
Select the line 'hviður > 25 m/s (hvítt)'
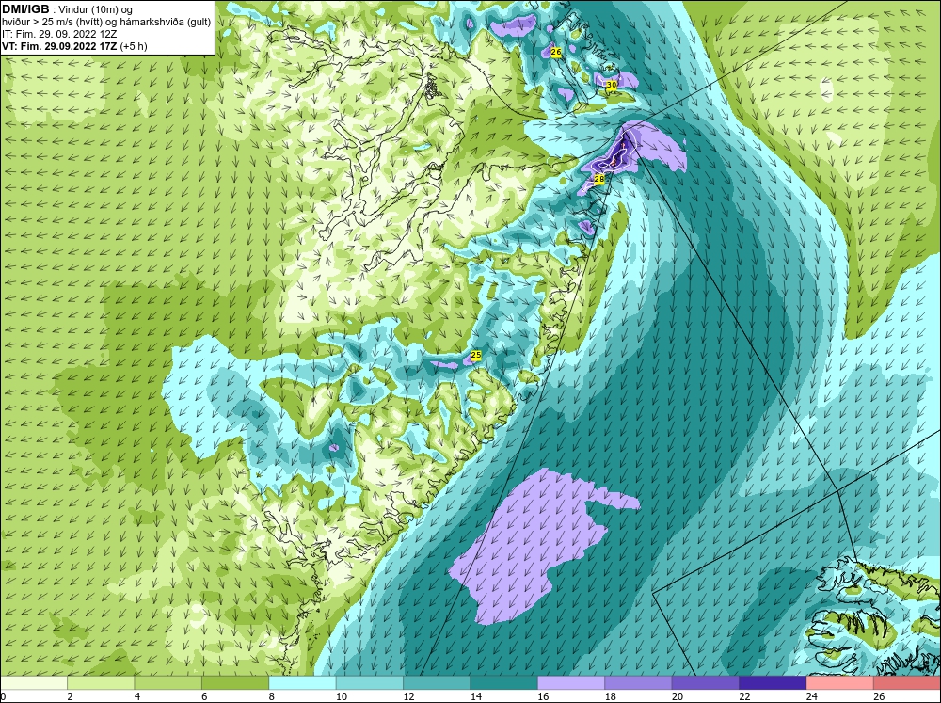point(54,23)
